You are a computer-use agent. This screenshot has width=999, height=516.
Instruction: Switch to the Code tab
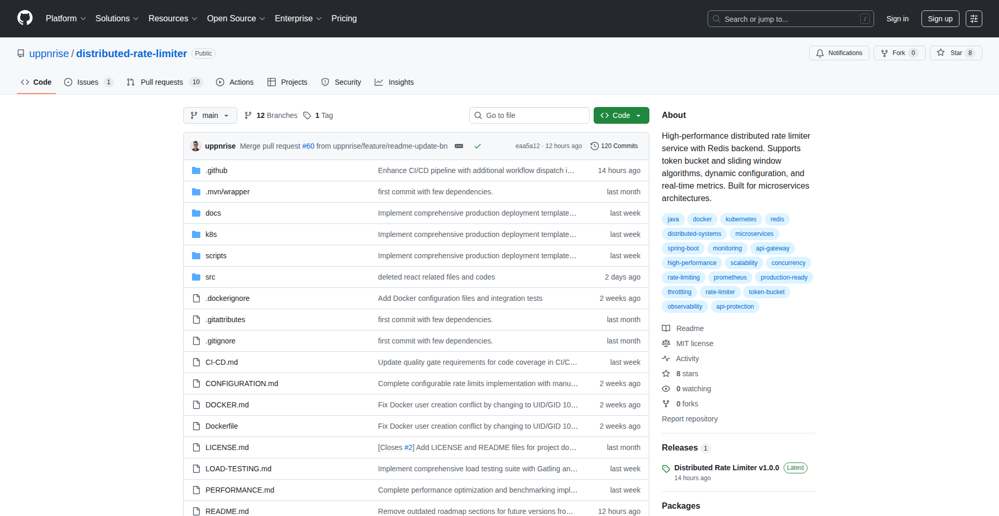click(x=36, y=82)
